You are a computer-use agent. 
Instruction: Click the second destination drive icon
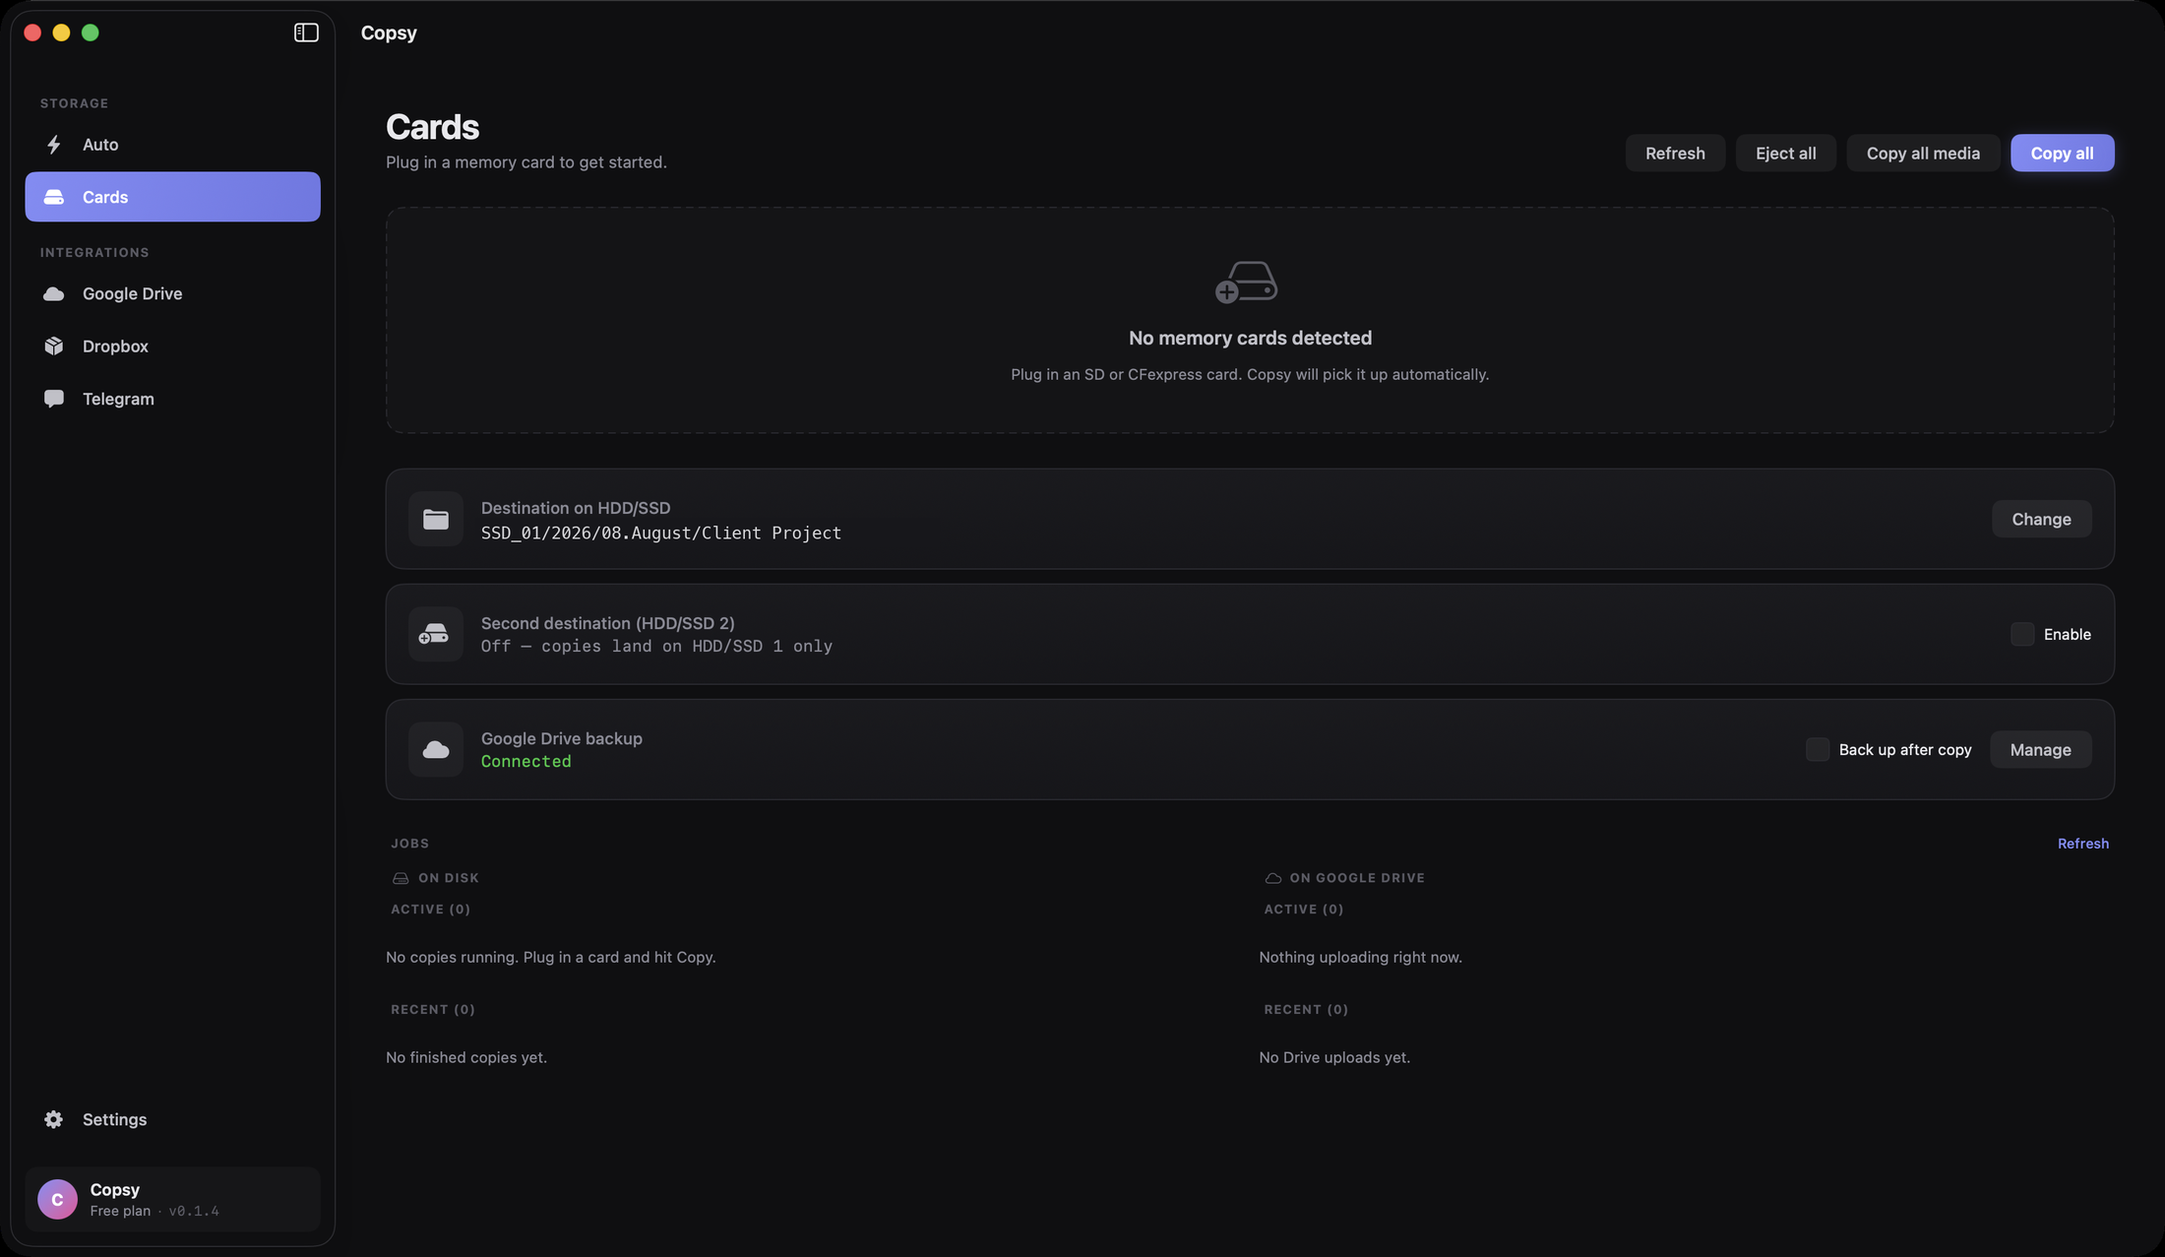pyautogui.click(x=436, y=634)
